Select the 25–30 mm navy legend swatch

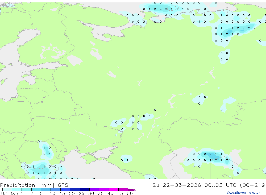tap(85, 190)
